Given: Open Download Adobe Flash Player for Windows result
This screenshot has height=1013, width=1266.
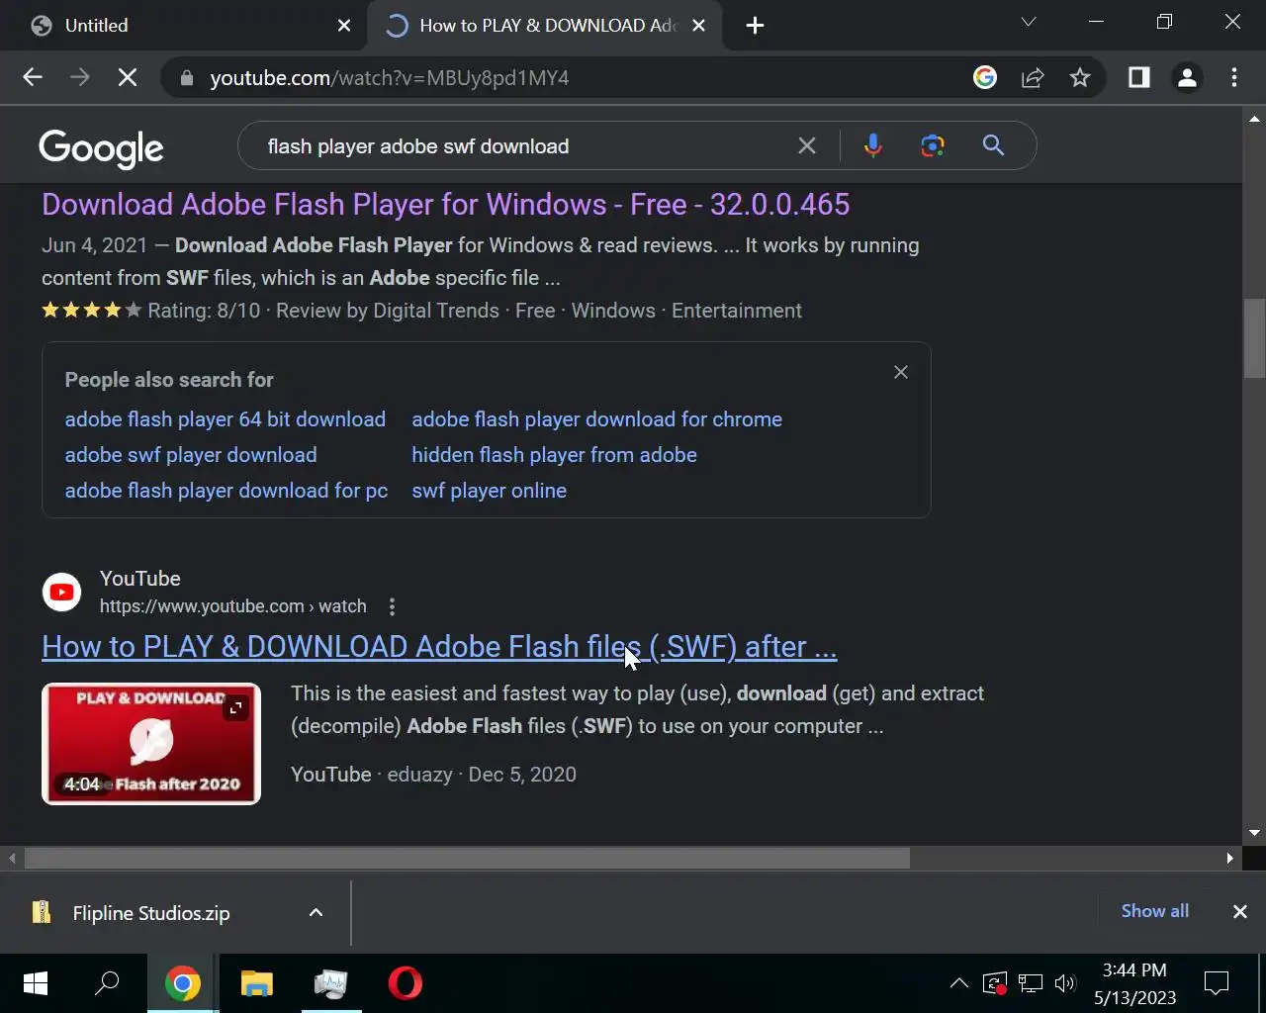Looking at the screenshot, I should (x=445, y=205).
